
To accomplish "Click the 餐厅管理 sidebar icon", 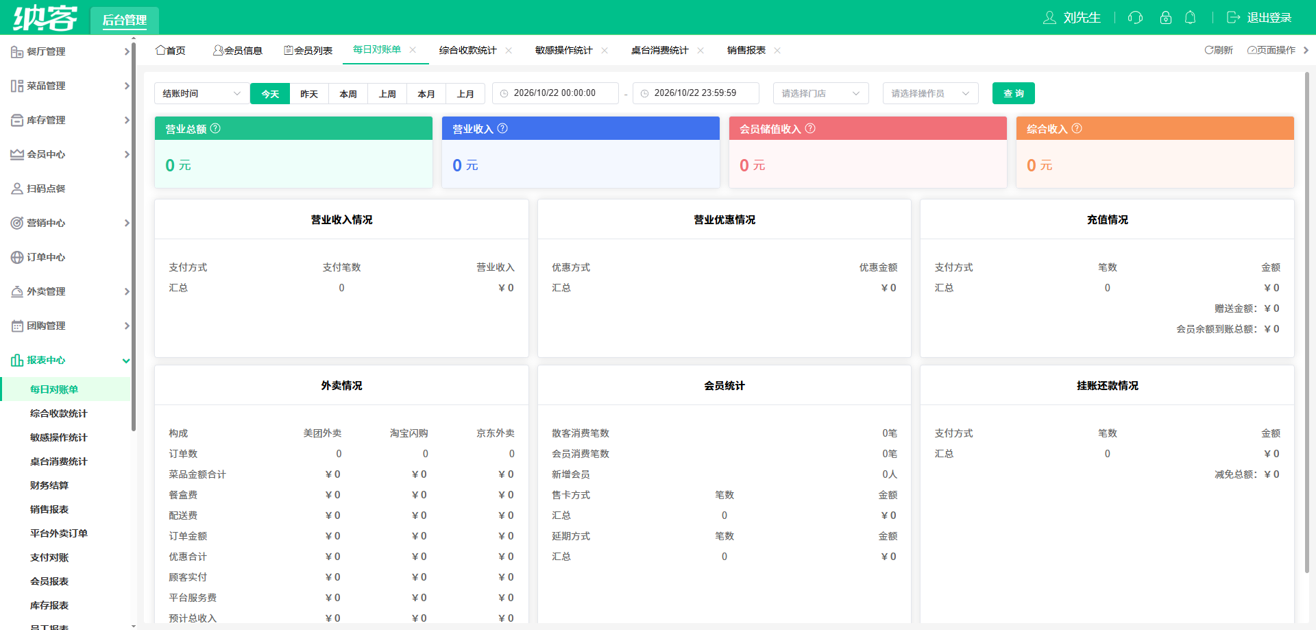I will (17, 51).
